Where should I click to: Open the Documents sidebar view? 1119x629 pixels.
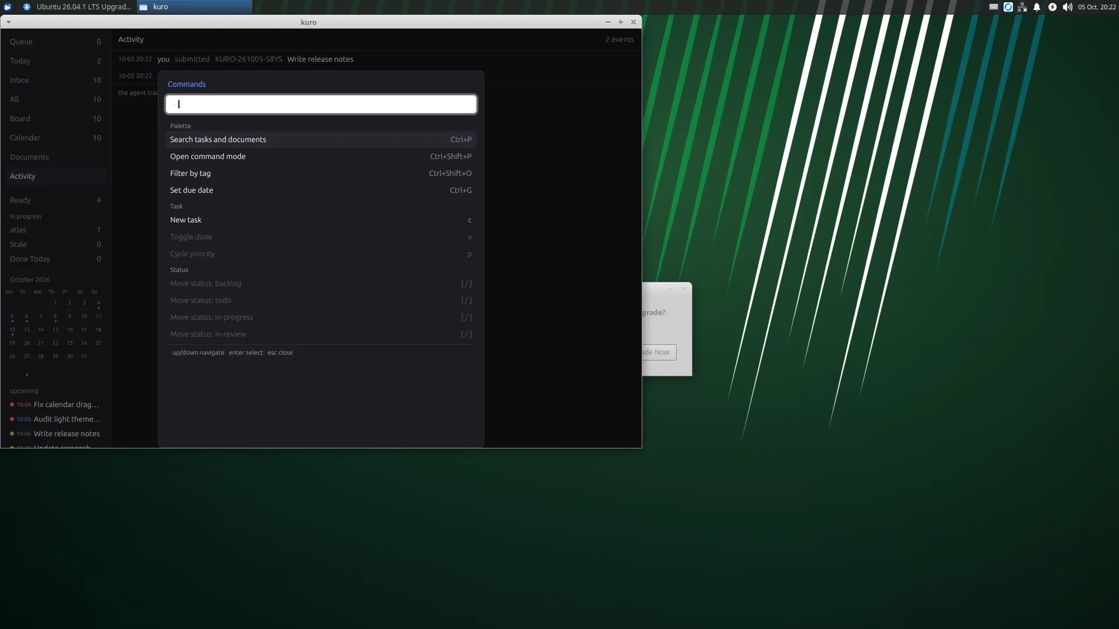tap(55, 157)
